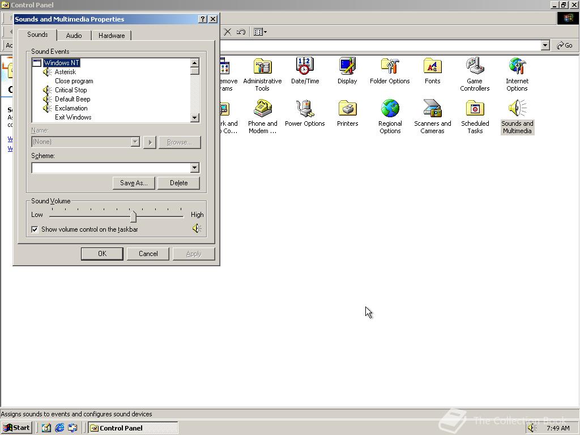Open the Display icon
This screenshot has height=435, width=580.
click(x=347, y=71)
